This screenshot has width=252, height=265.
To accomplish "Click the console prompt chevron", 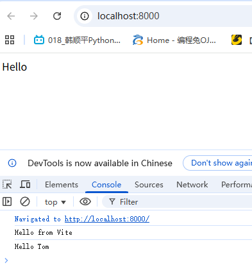I will [6, 261].
